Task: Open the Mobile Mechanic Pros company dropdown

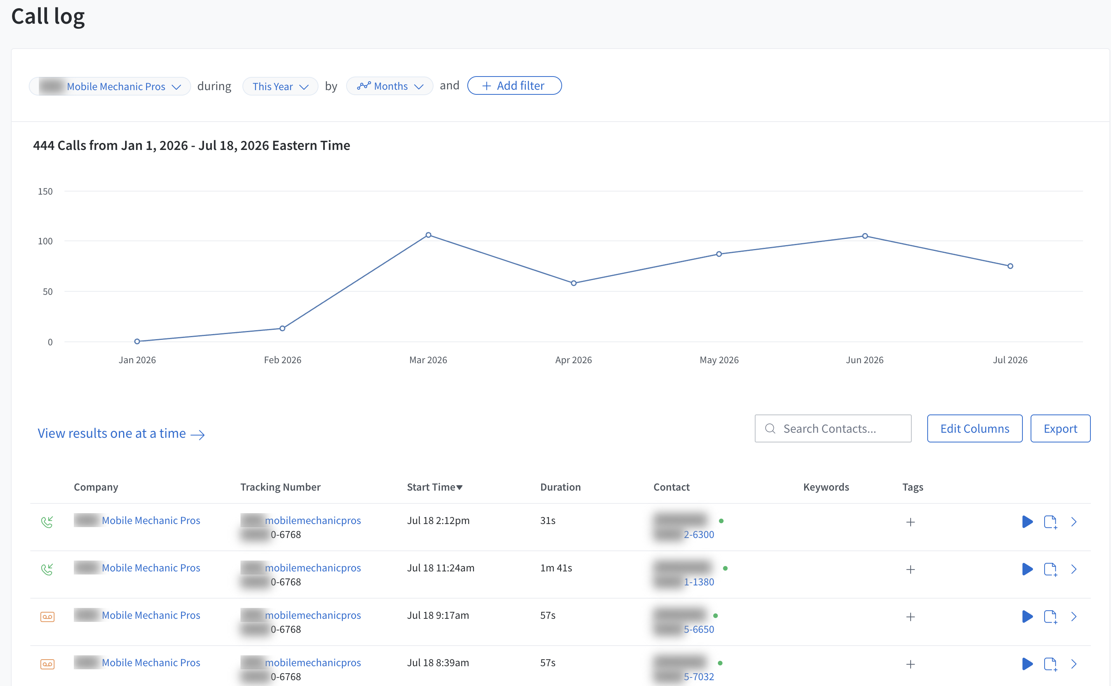Action: pos(110,86)
